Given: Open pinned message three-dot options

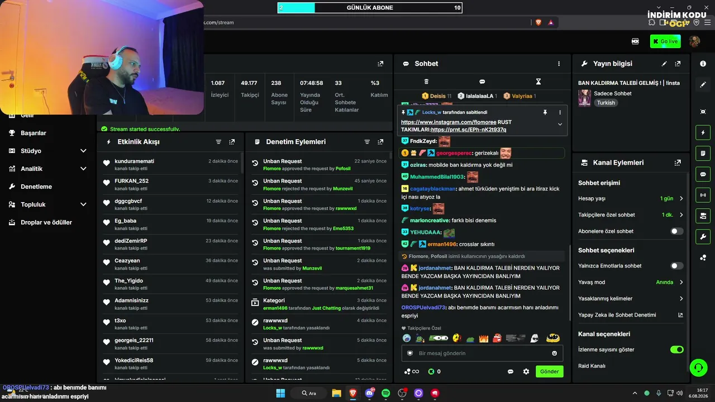Looking at the screenshot, I should 560,112.
